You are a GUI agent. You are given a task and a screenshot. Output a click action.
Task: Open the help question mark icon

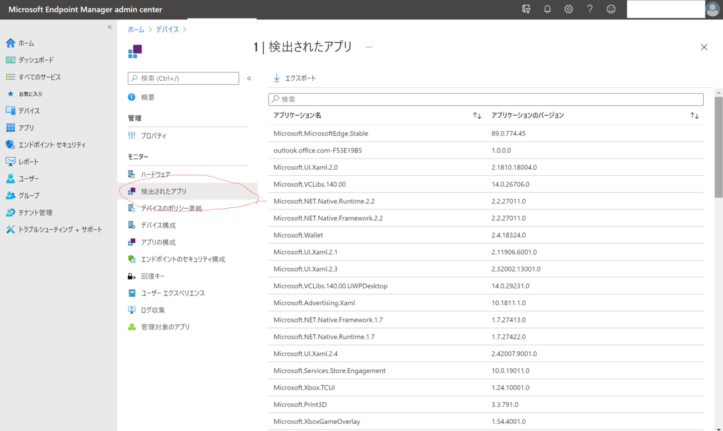[590, 9]
